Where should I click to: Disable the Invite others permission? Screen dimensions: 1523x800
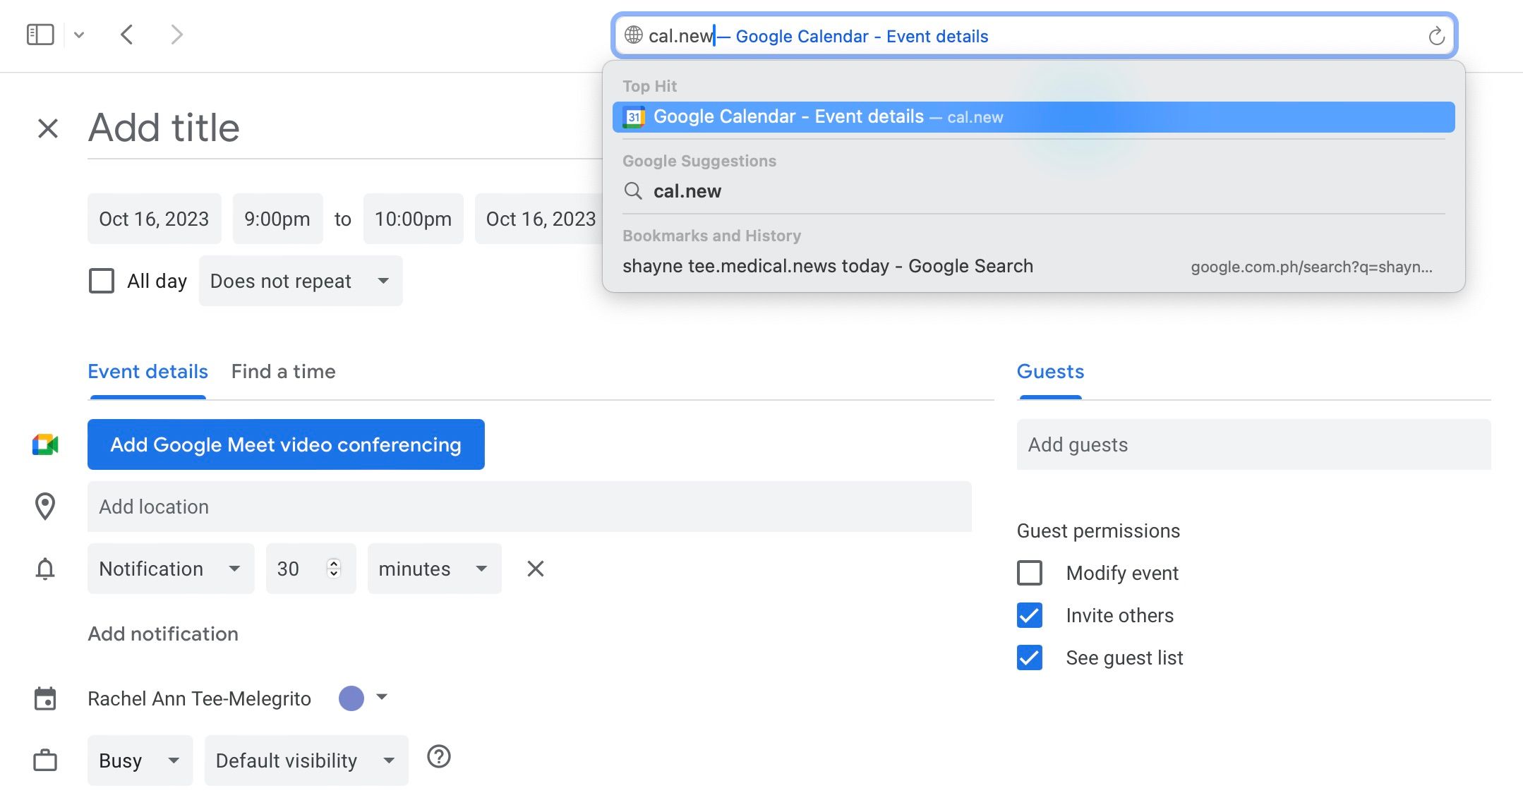click(x=1030, y=615)
